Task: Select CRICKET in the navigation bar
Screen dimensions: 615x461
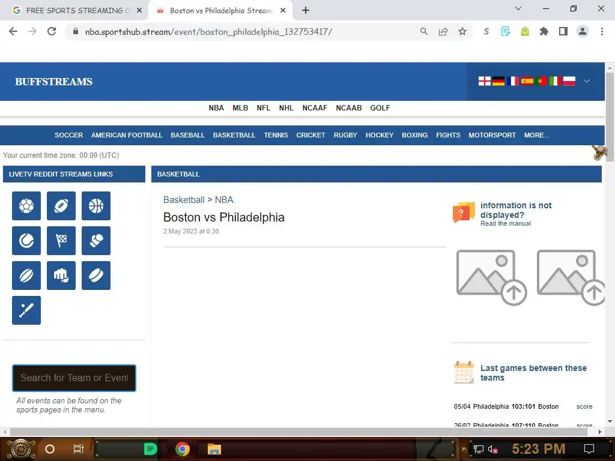Action: coord(311,135)
